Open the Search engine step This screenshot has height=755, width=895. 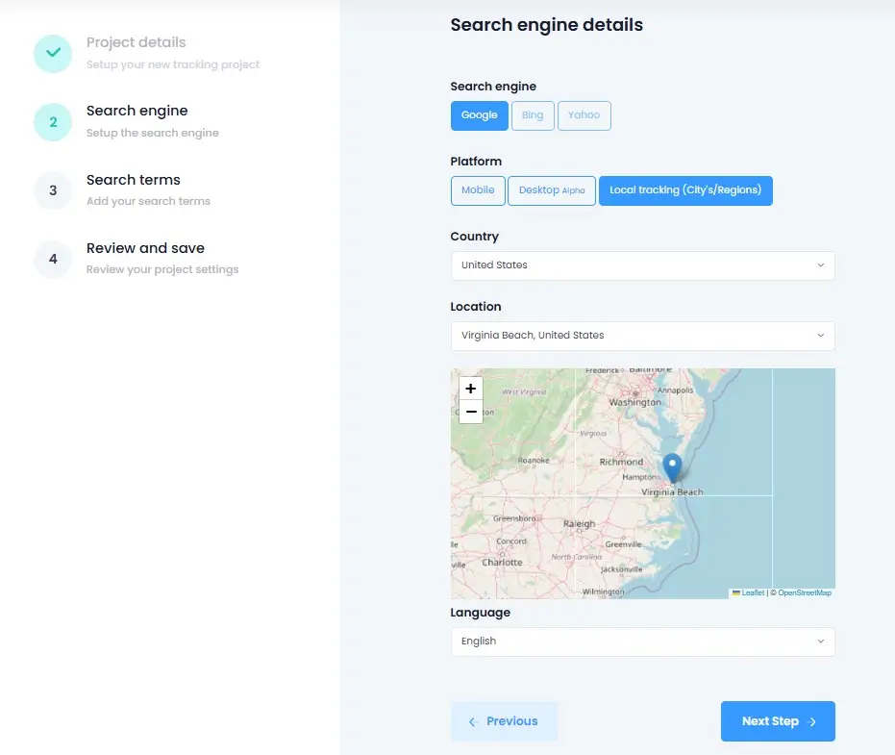pos(137,111)
